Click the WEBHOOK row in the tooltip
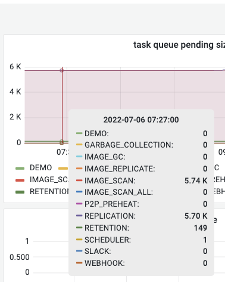The image size is (225, 282). click(x=142, y=263)
